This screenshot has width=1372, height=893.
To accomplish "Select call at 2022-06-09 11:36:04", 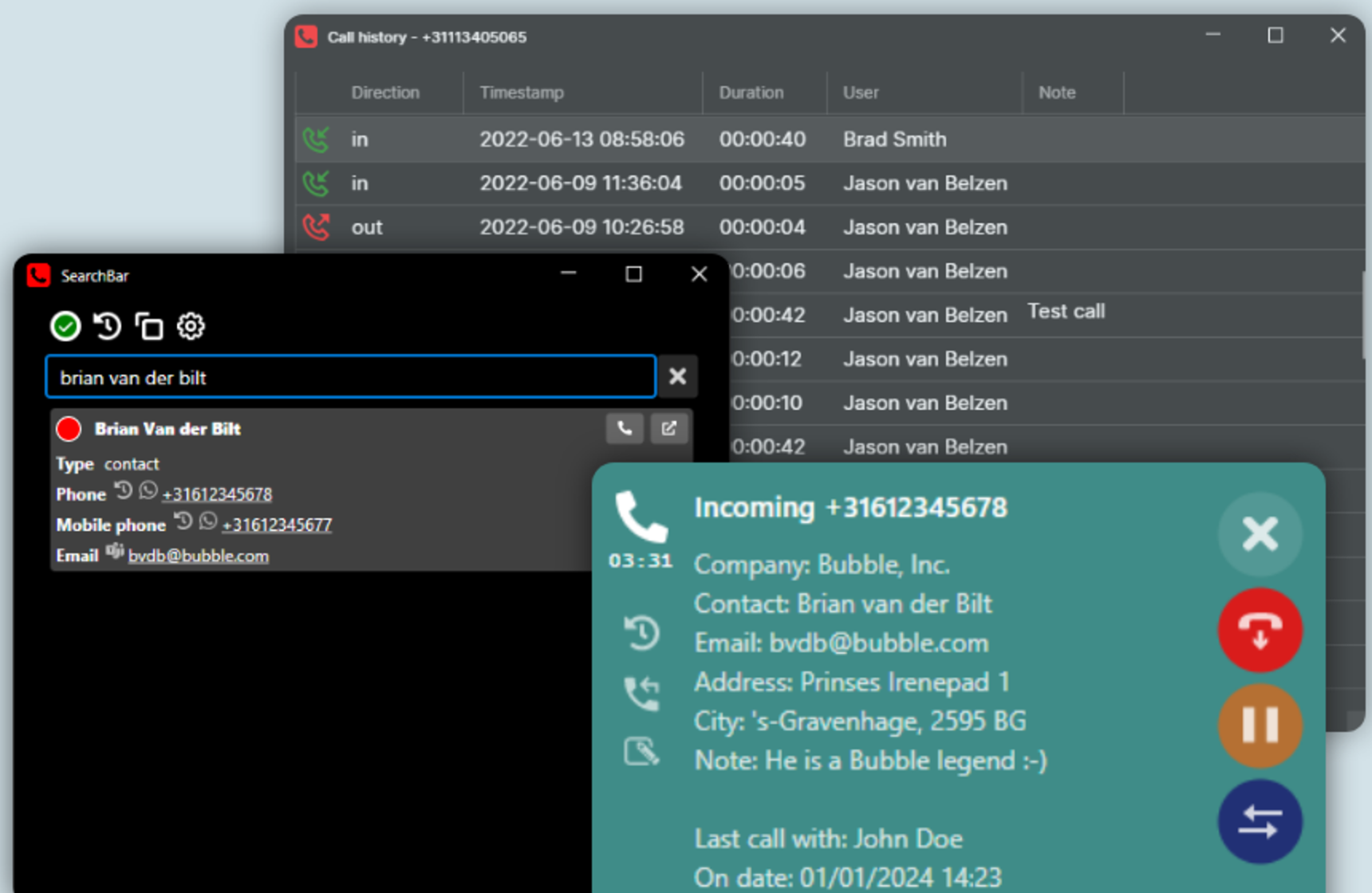I will click(x=830, y=183).
